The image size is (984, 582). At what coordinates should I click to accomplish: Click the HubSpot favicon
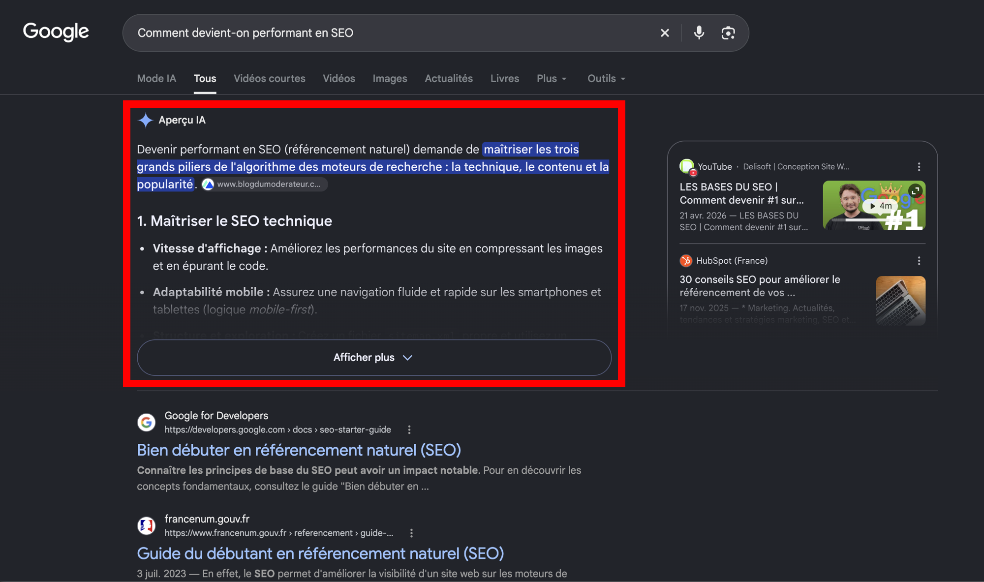pos(686,261)
